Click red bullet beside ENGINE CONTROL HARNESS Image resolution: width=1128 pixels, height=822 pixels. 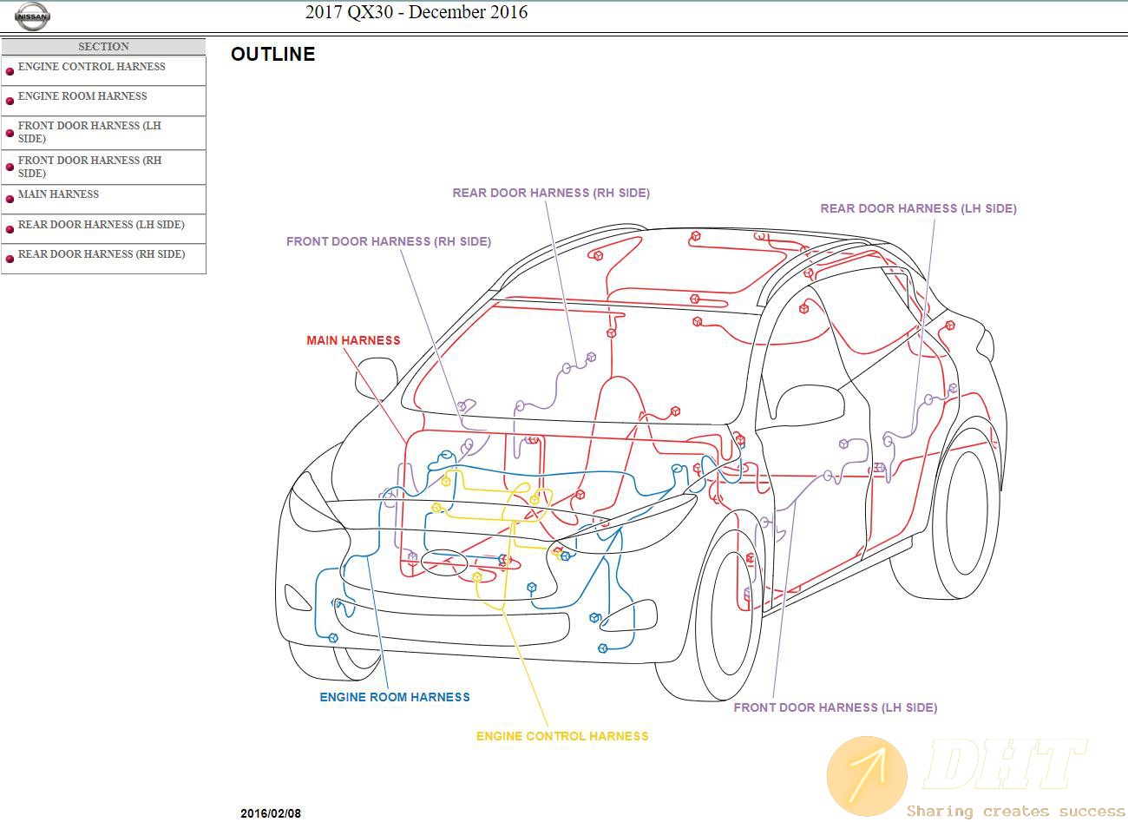pyautogui.click(x=10, y=71)
